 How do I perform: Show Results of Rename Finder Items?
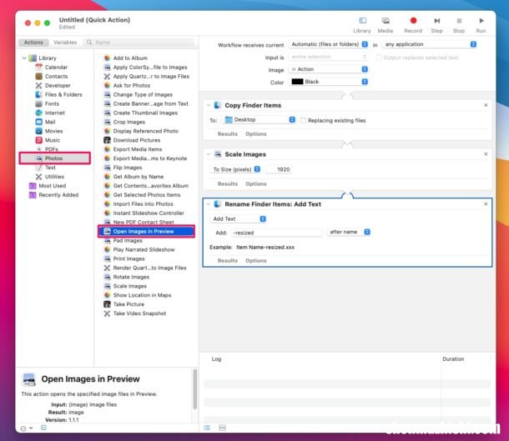[228, 261]
